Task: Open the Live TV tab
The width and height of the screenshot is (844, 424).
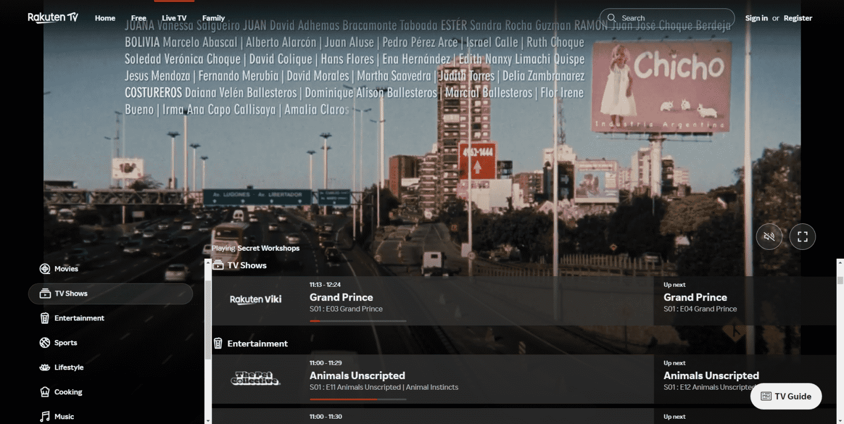Action: point(174,18)
